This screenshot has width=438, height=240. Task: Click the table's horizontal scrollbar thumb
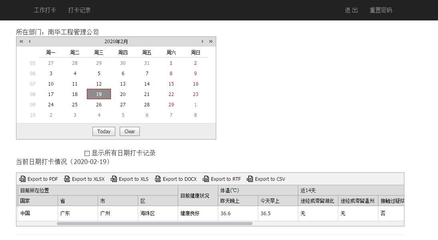point(155,224)
